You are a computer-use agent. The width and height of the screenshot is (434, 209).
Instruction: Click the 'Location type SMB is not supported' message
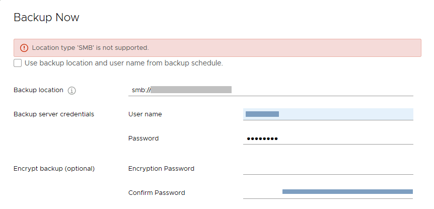(91, 48)
